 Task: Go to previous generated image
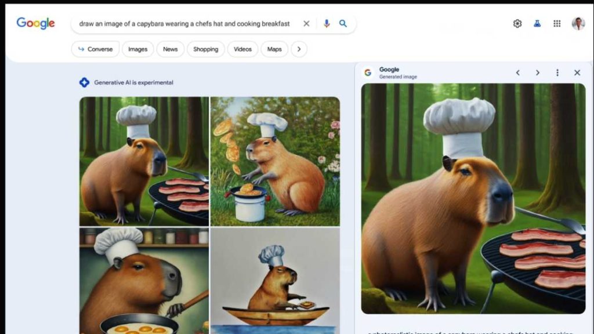(x=518, y=72)
